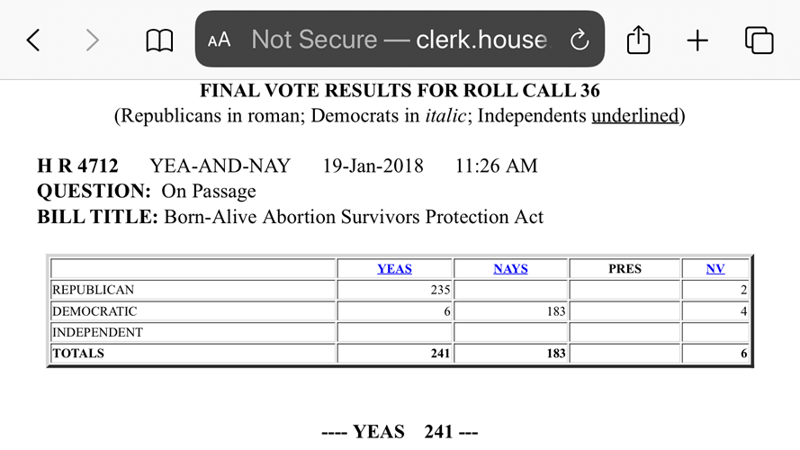Open the NAYS column link
This screenshot has width=800, height=450.
[510, 269]
